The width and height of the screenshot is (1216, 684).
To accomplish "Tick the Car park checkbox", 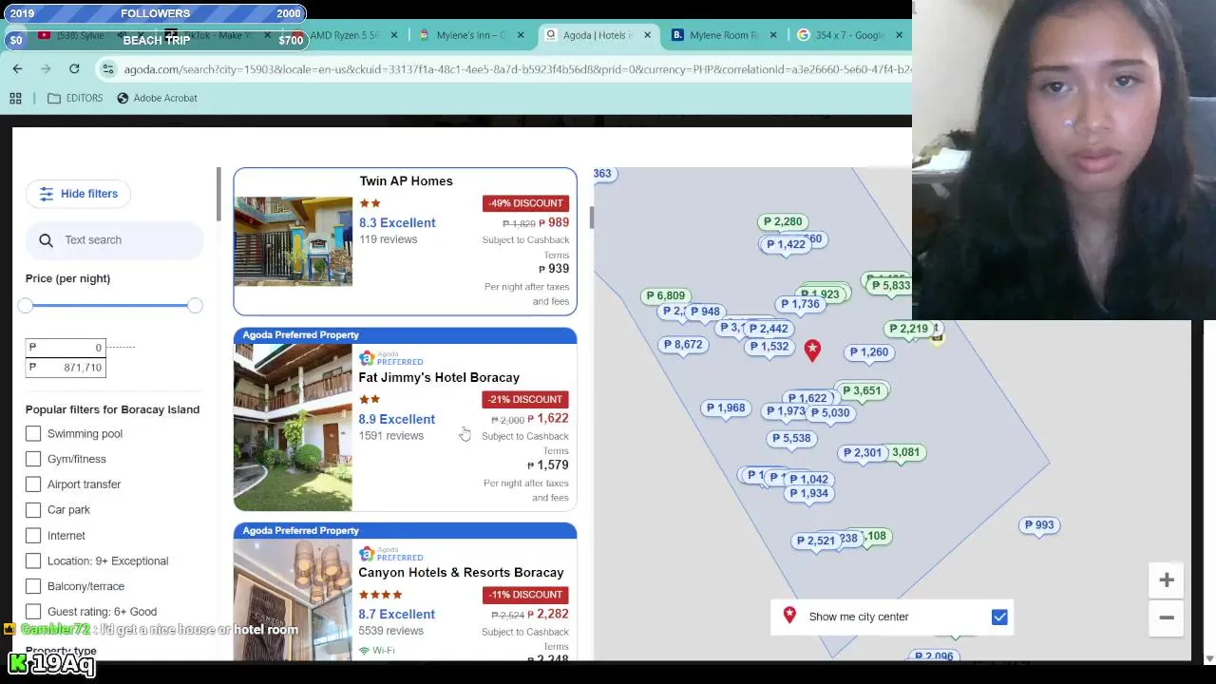I will tap(33, 510).
